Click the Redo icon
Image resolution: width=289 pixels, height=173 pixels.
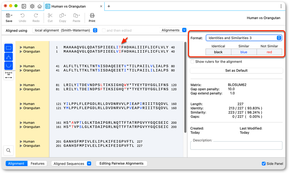pyautogui.click(x=36, y=15)
